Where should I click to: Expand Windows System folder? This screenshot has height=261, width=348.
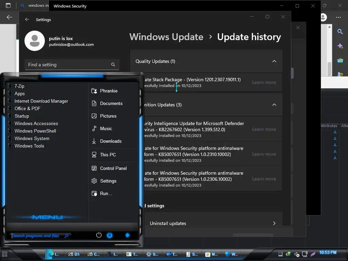click(32, 139)
